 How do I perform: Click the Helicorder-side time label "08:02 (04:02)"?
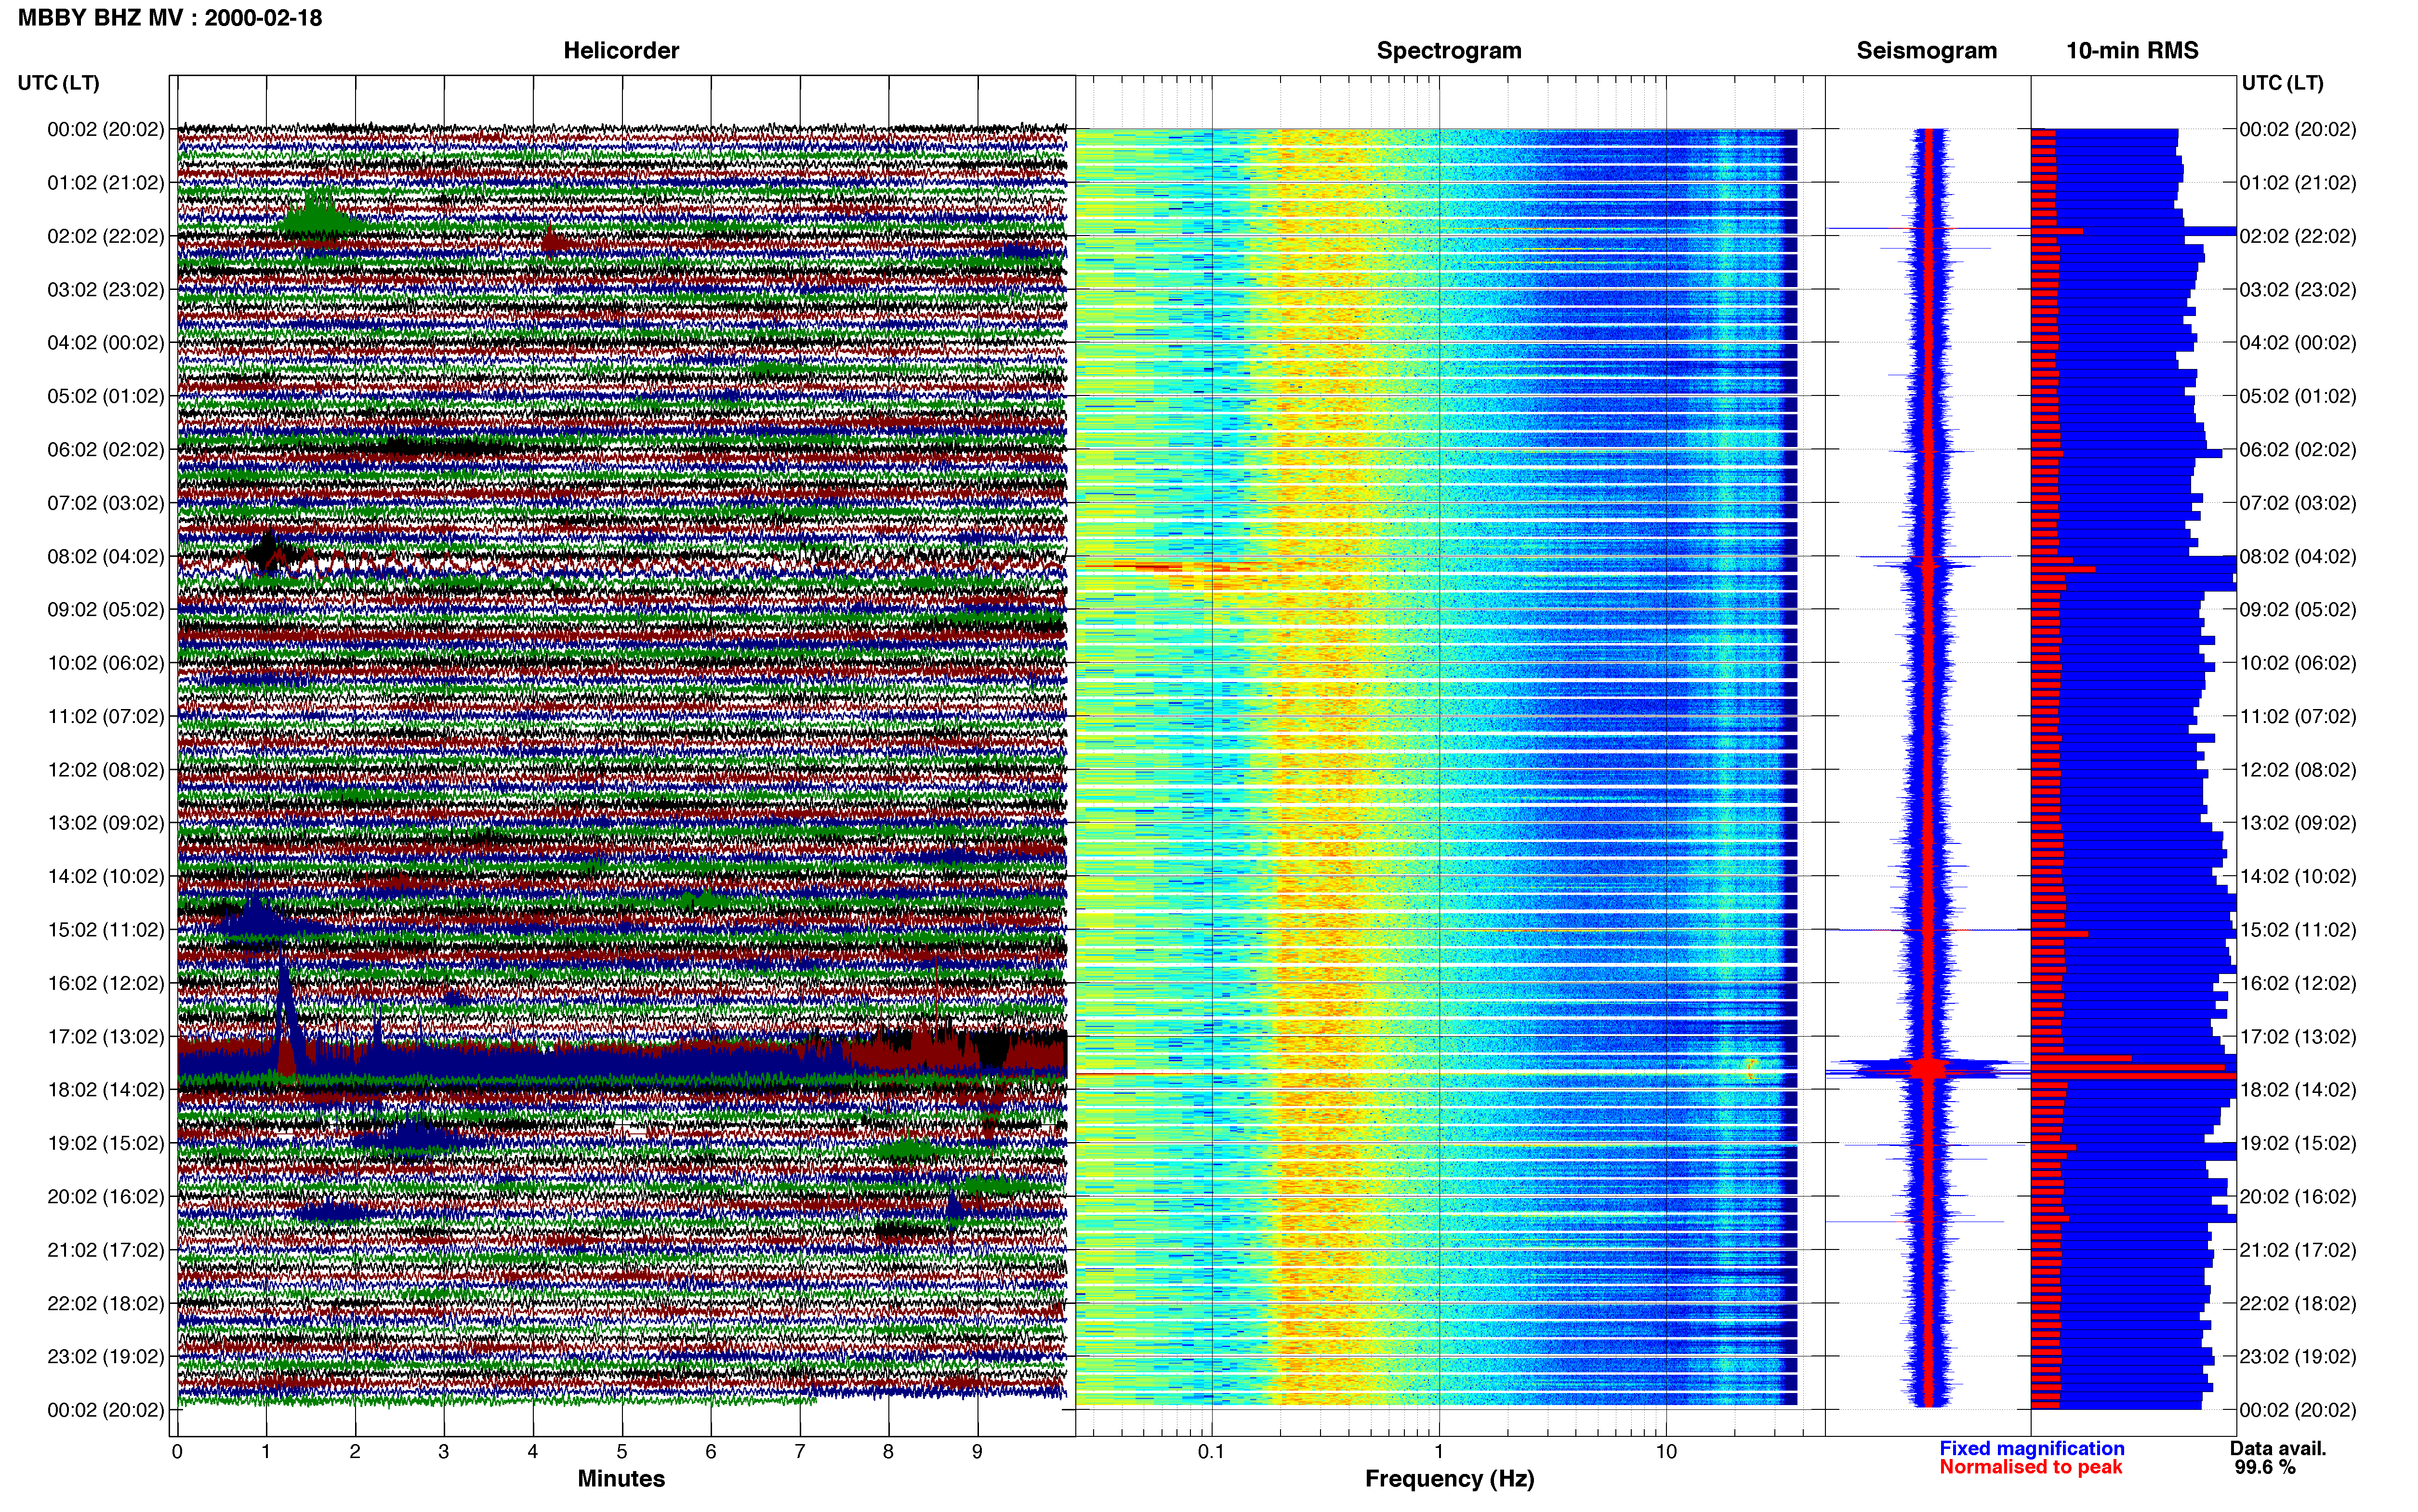106,556
